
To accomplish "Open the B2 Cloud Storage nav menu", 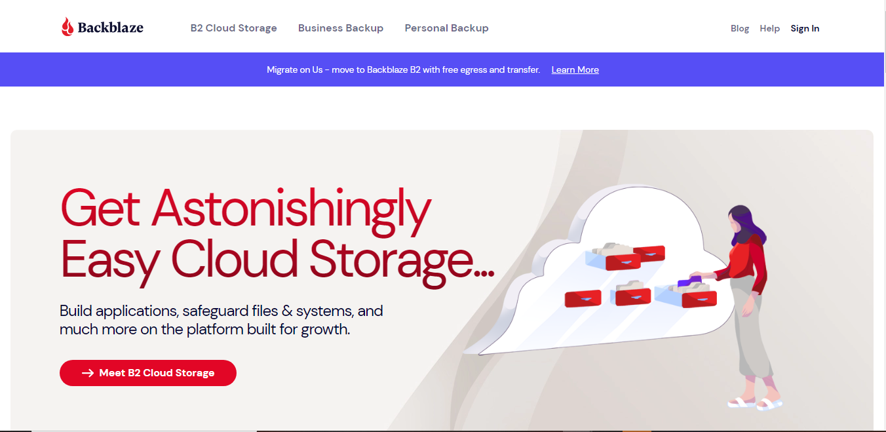I will pyautogui.click(x=233, y=28).
